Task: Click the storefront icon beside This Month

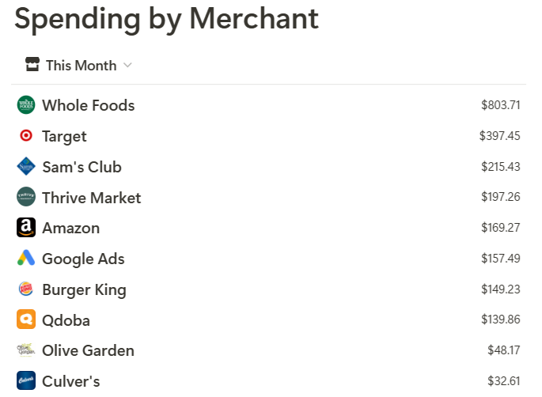Action: (32, 65)
